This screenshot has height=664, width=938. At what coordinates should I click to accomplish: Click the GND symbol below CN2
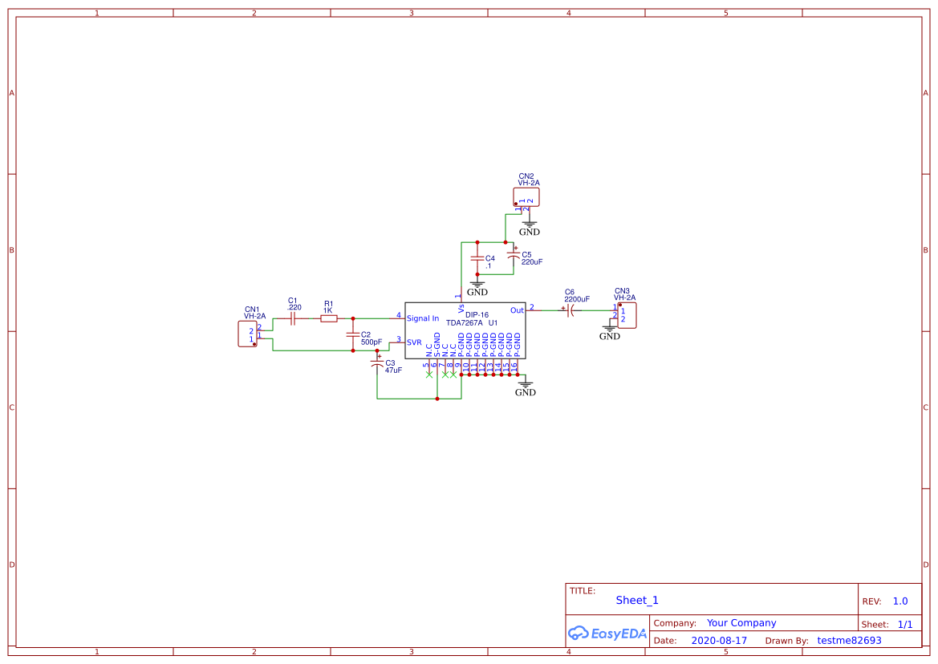tap(530, 222)
